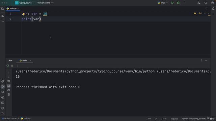Viewport: 216px width, 121px height.
Task: Click the str type annotation
Action: point(34,14)
